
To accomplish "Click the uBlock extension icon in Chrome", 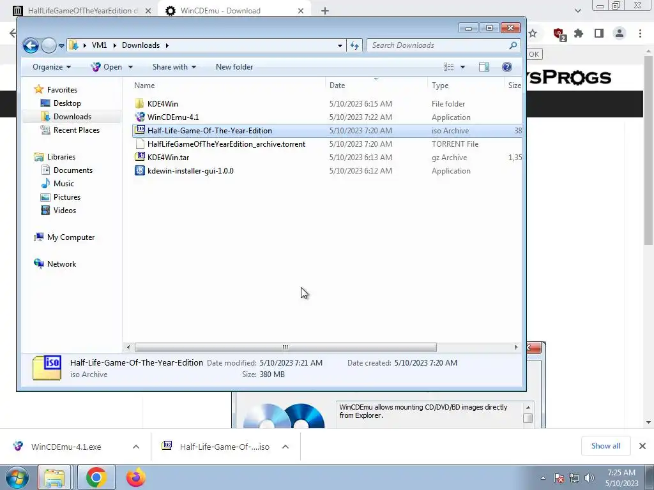I will (559, 34).
